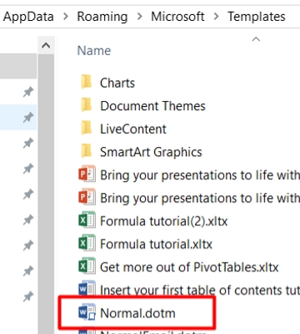Open the Charts folder icon
The width and height of the screenshot is (300, 334).
(x=87, y=83)
